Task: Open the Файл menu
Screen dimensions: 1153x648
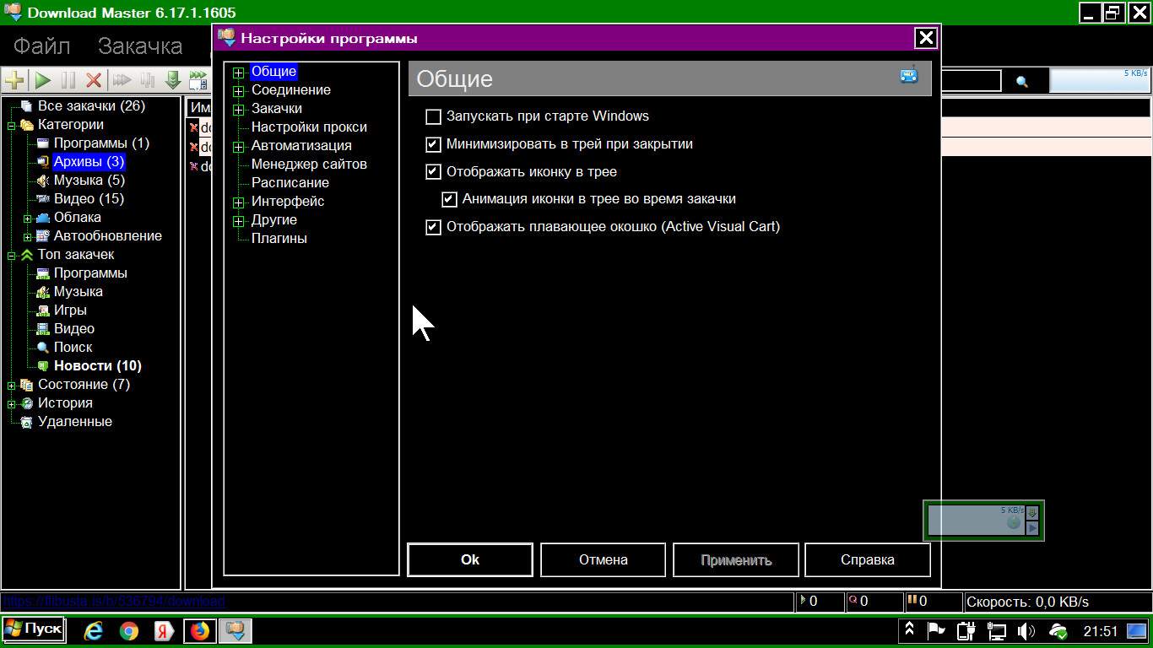Action: (42, 46)
